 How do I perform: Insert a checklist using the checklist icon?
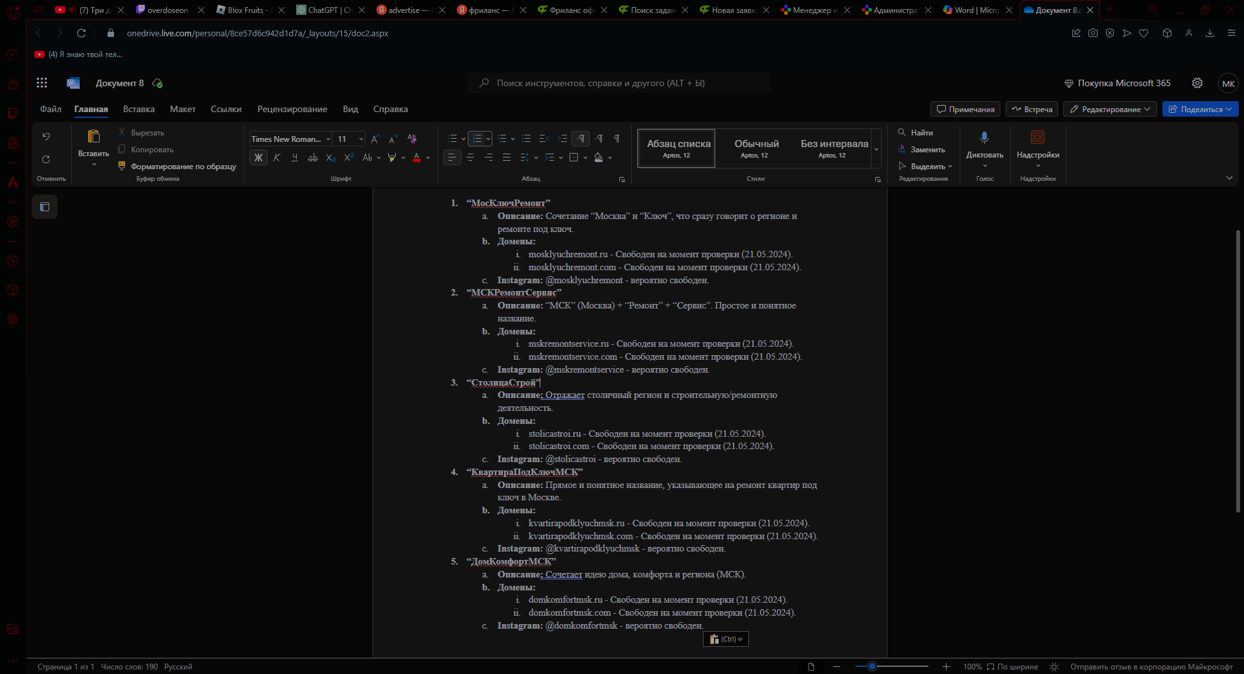click(x=526, y=139)
